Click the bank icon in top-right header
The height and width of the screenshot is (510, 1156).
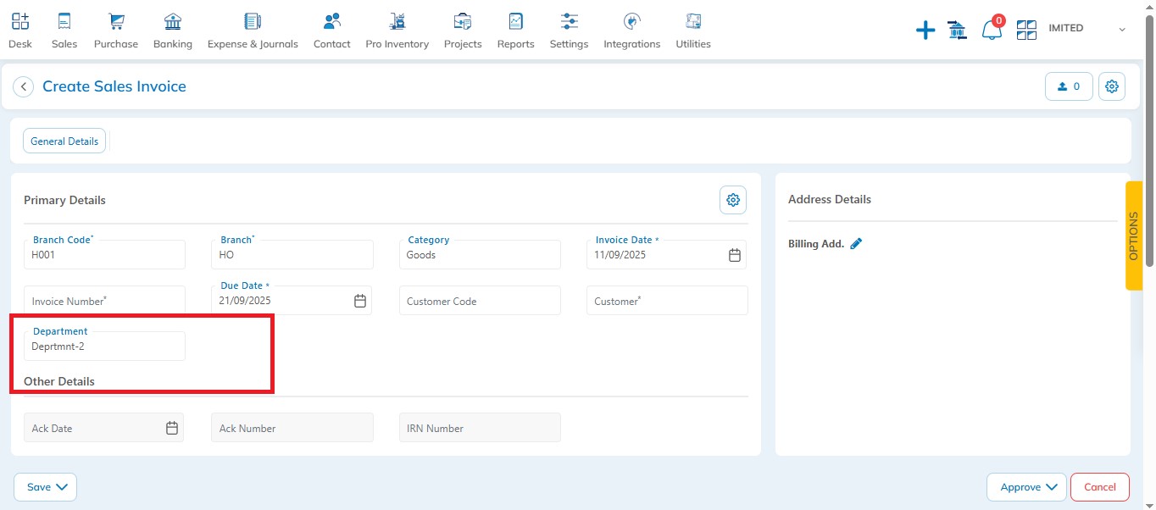pos(958,31)
